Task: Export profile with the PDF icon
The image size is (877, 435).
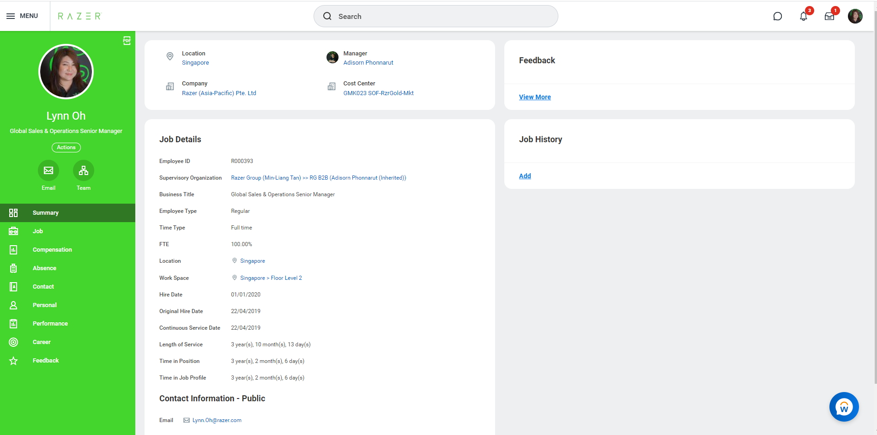Action: [x=127, y=41]
